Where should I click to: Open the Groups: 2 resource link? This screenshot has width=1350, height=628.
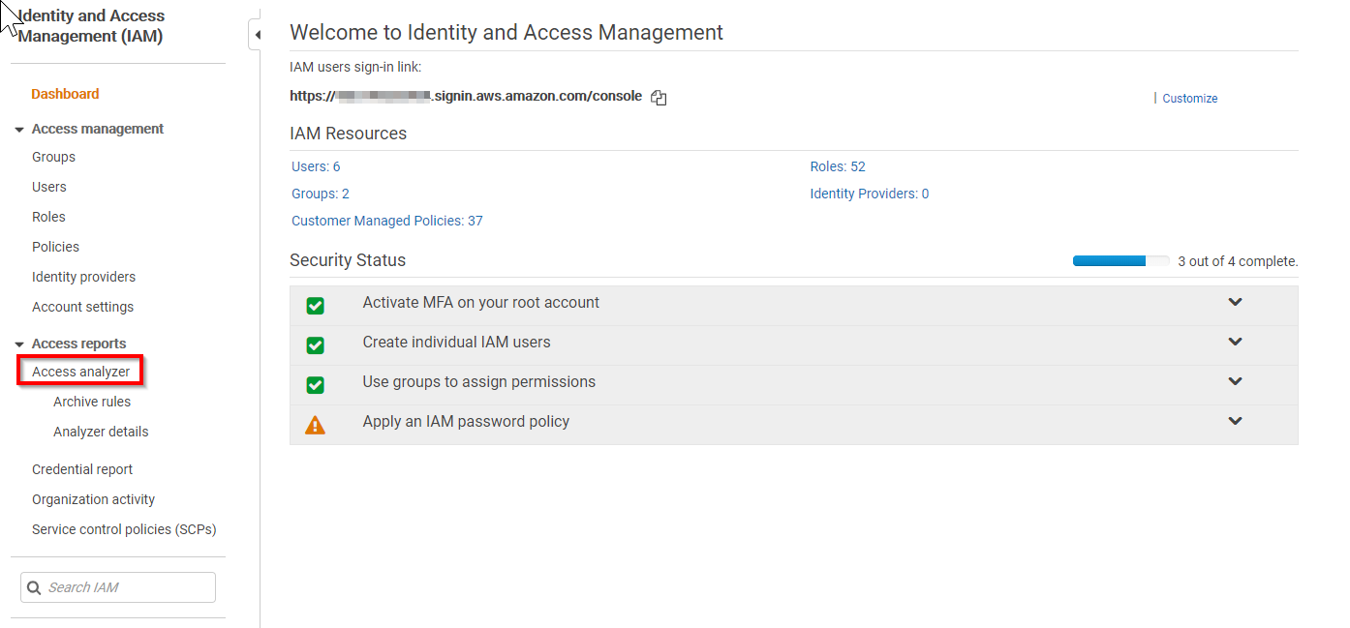click(x=321, y=194)
